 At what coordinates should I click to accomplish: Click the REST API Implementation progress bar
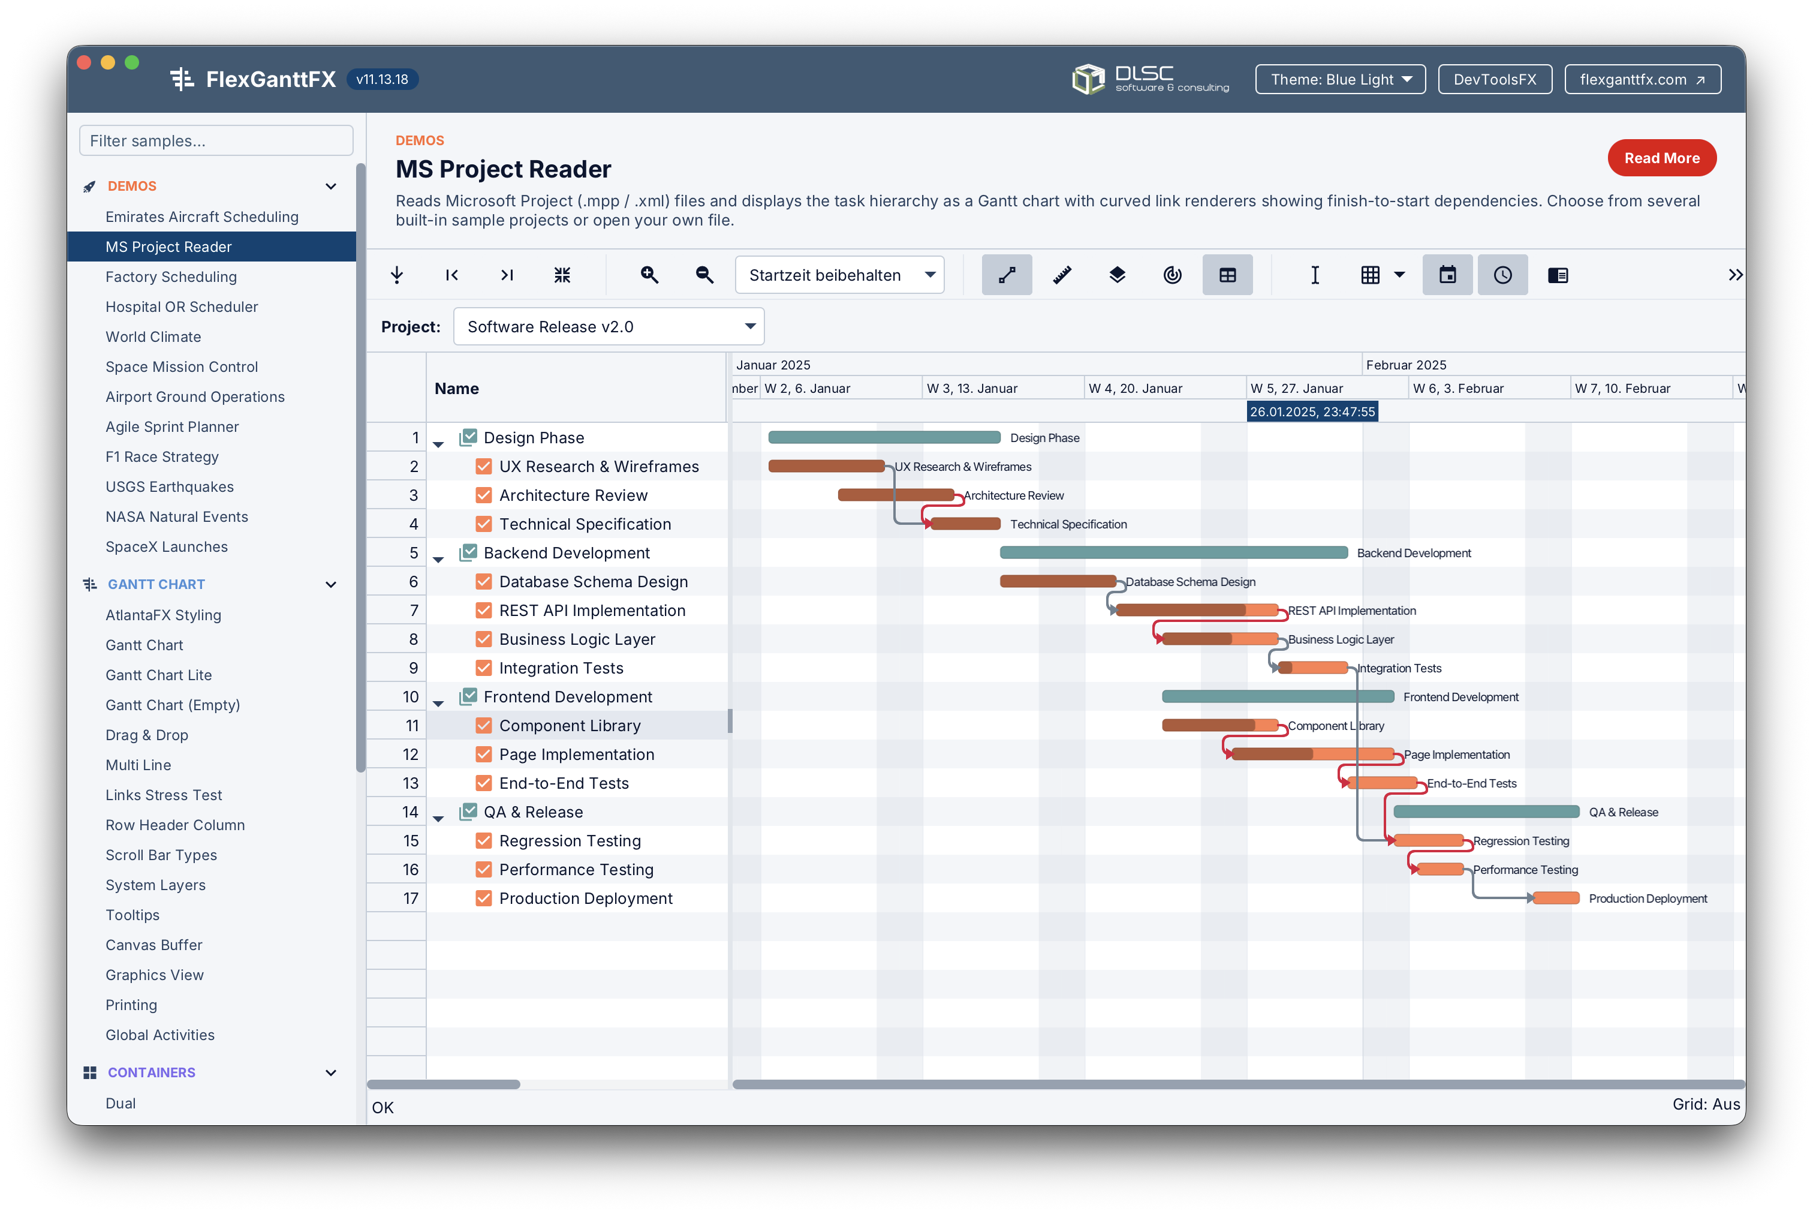1196,610
